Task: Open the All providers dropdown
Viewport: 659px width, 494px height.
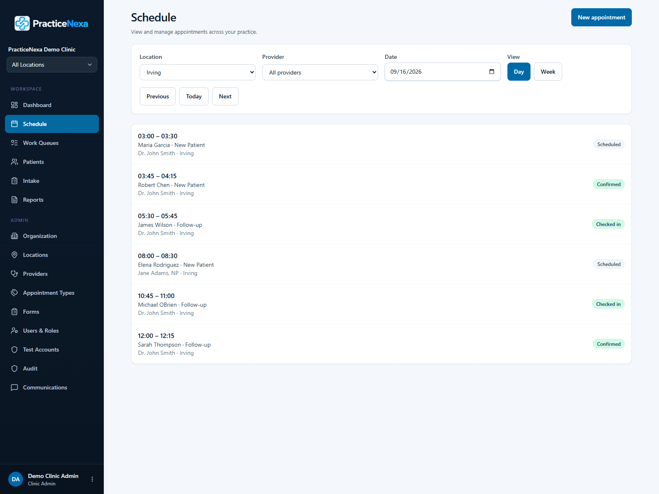Action: tap(320, 72)
